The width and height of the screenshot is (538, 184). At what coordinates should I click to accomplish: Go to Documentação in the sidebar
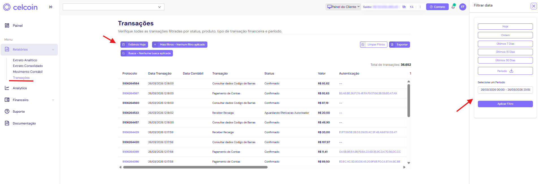24,123
